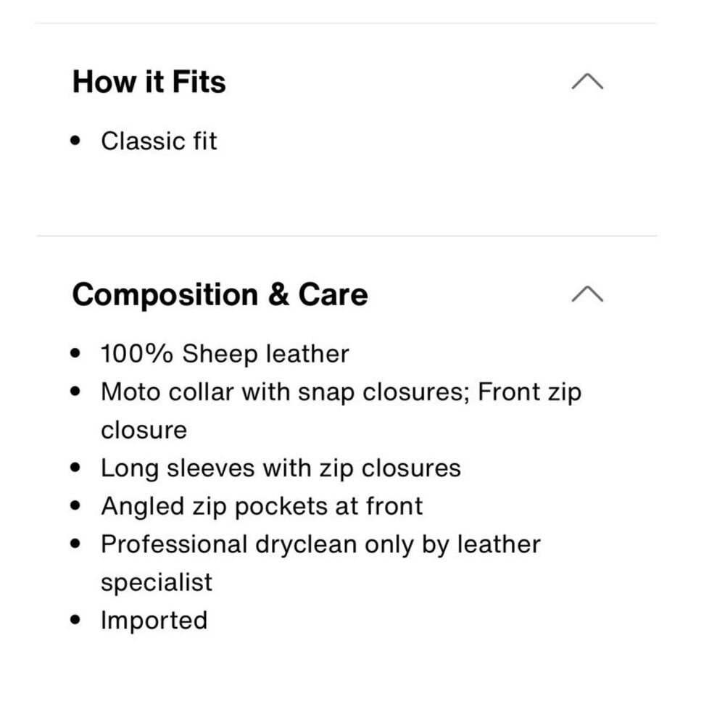Click the How it Fits heading
Viewport: 725px width, 725px height.
[x=149, y=82]
